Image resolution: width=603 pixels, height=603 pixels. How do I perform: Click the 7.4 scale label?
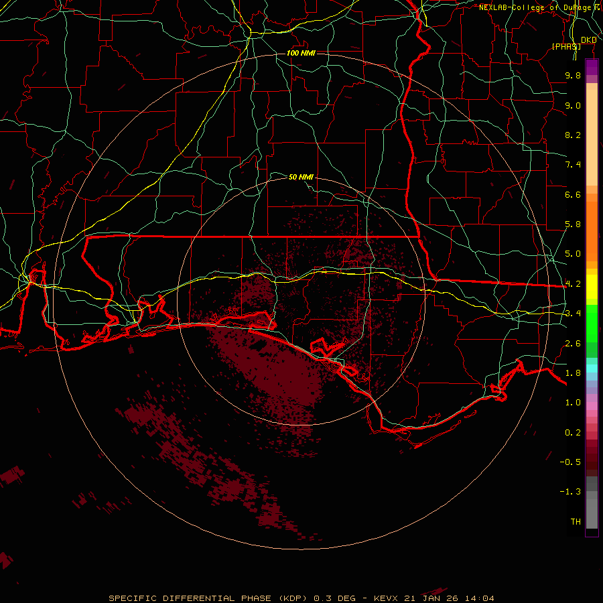coord(573,165)
